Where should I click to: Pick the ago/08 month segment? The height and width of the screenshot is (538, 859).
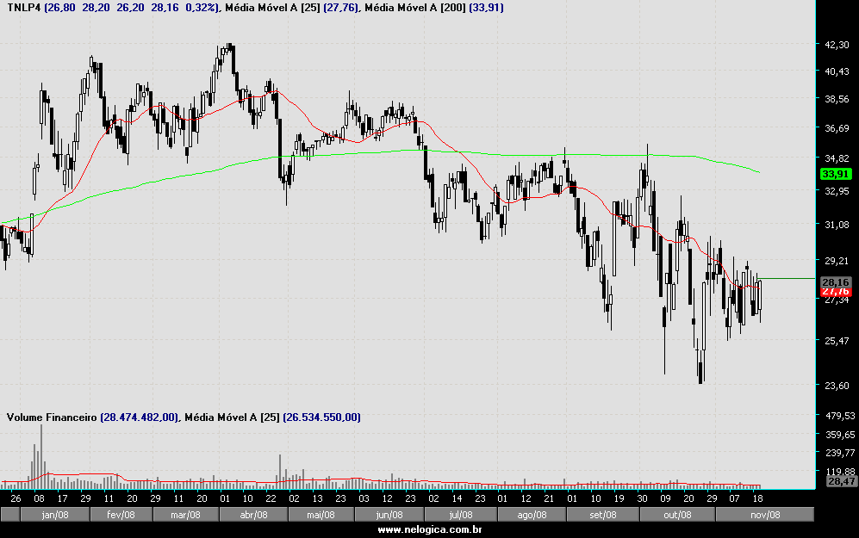click(532, 515)
